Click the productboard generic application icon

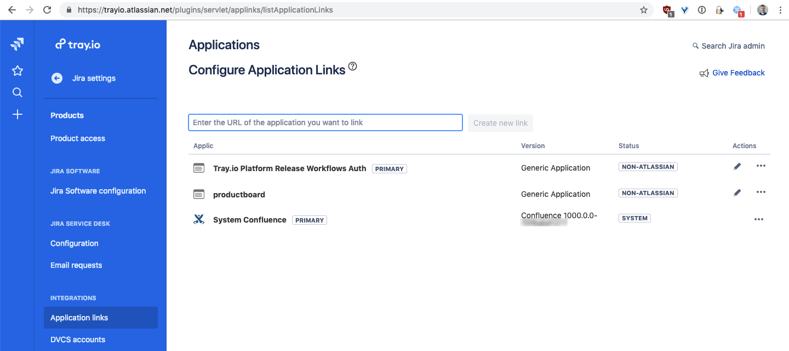[x=199, y=194]
